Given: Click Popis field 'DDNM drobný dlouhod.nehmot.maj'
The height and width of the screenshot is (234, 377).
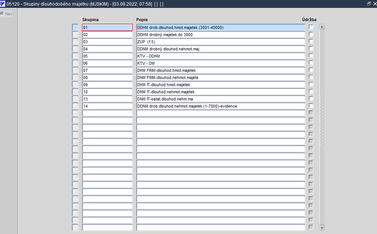Looking at the screenshot, I should click(221, 49).
